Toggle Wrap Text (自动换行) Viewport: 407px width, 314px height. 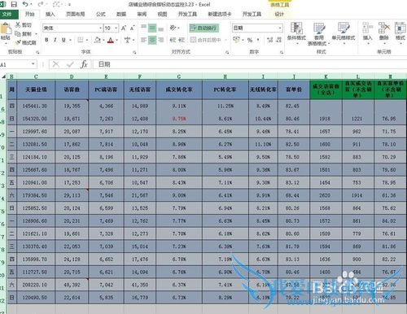click(204, 28)
